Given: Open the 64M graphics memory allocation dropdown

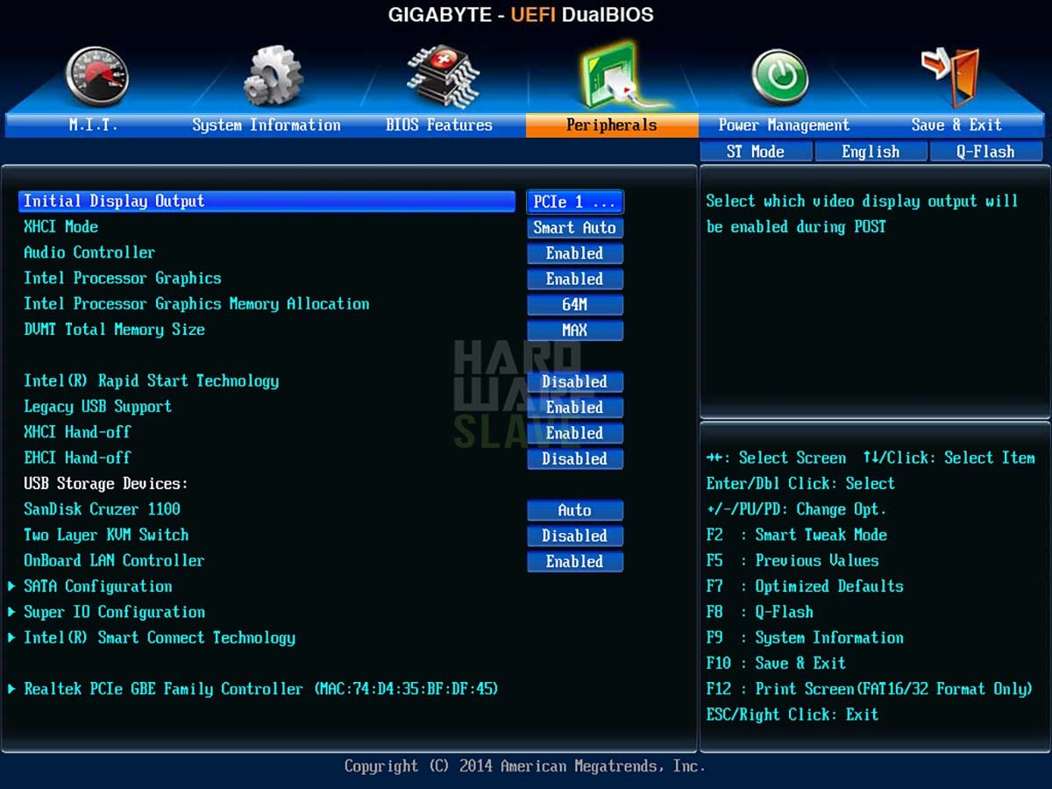Looking at the screenshot, I should click(575, 305).
